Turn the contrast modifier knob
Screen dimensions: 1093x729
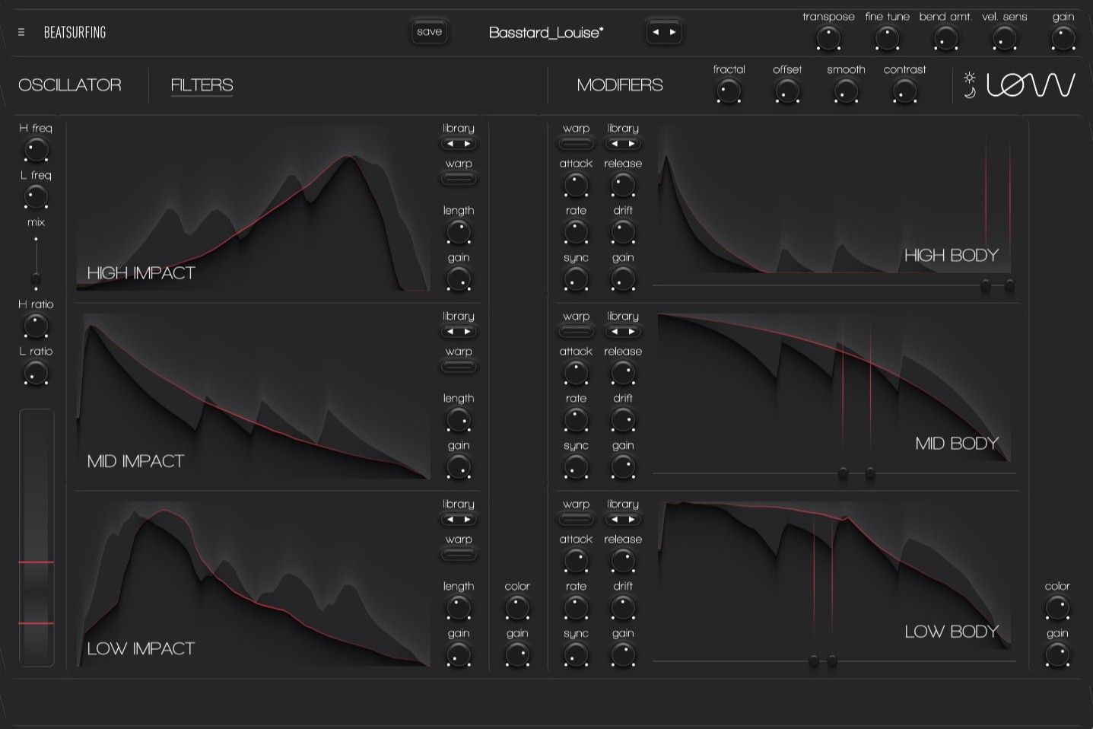(904, 91)
